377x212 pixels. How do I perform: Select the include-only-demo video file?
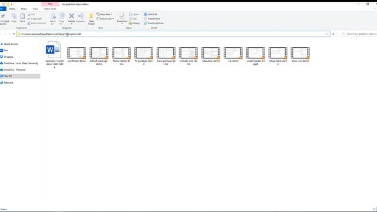pos(188,56)
